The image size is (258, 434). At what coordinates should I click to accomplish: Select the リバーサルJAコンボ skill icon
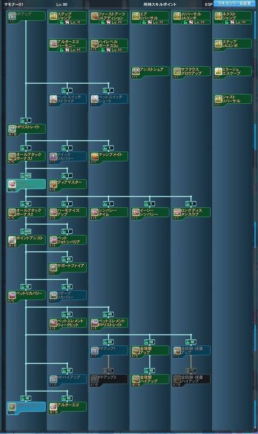177,16
